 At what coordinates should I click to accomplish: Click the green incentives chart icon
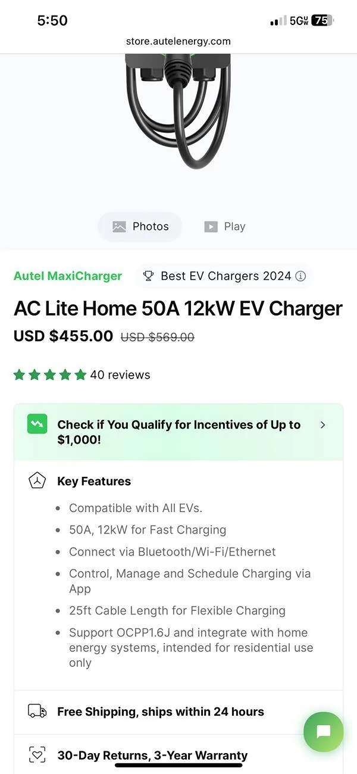point(37,424)
